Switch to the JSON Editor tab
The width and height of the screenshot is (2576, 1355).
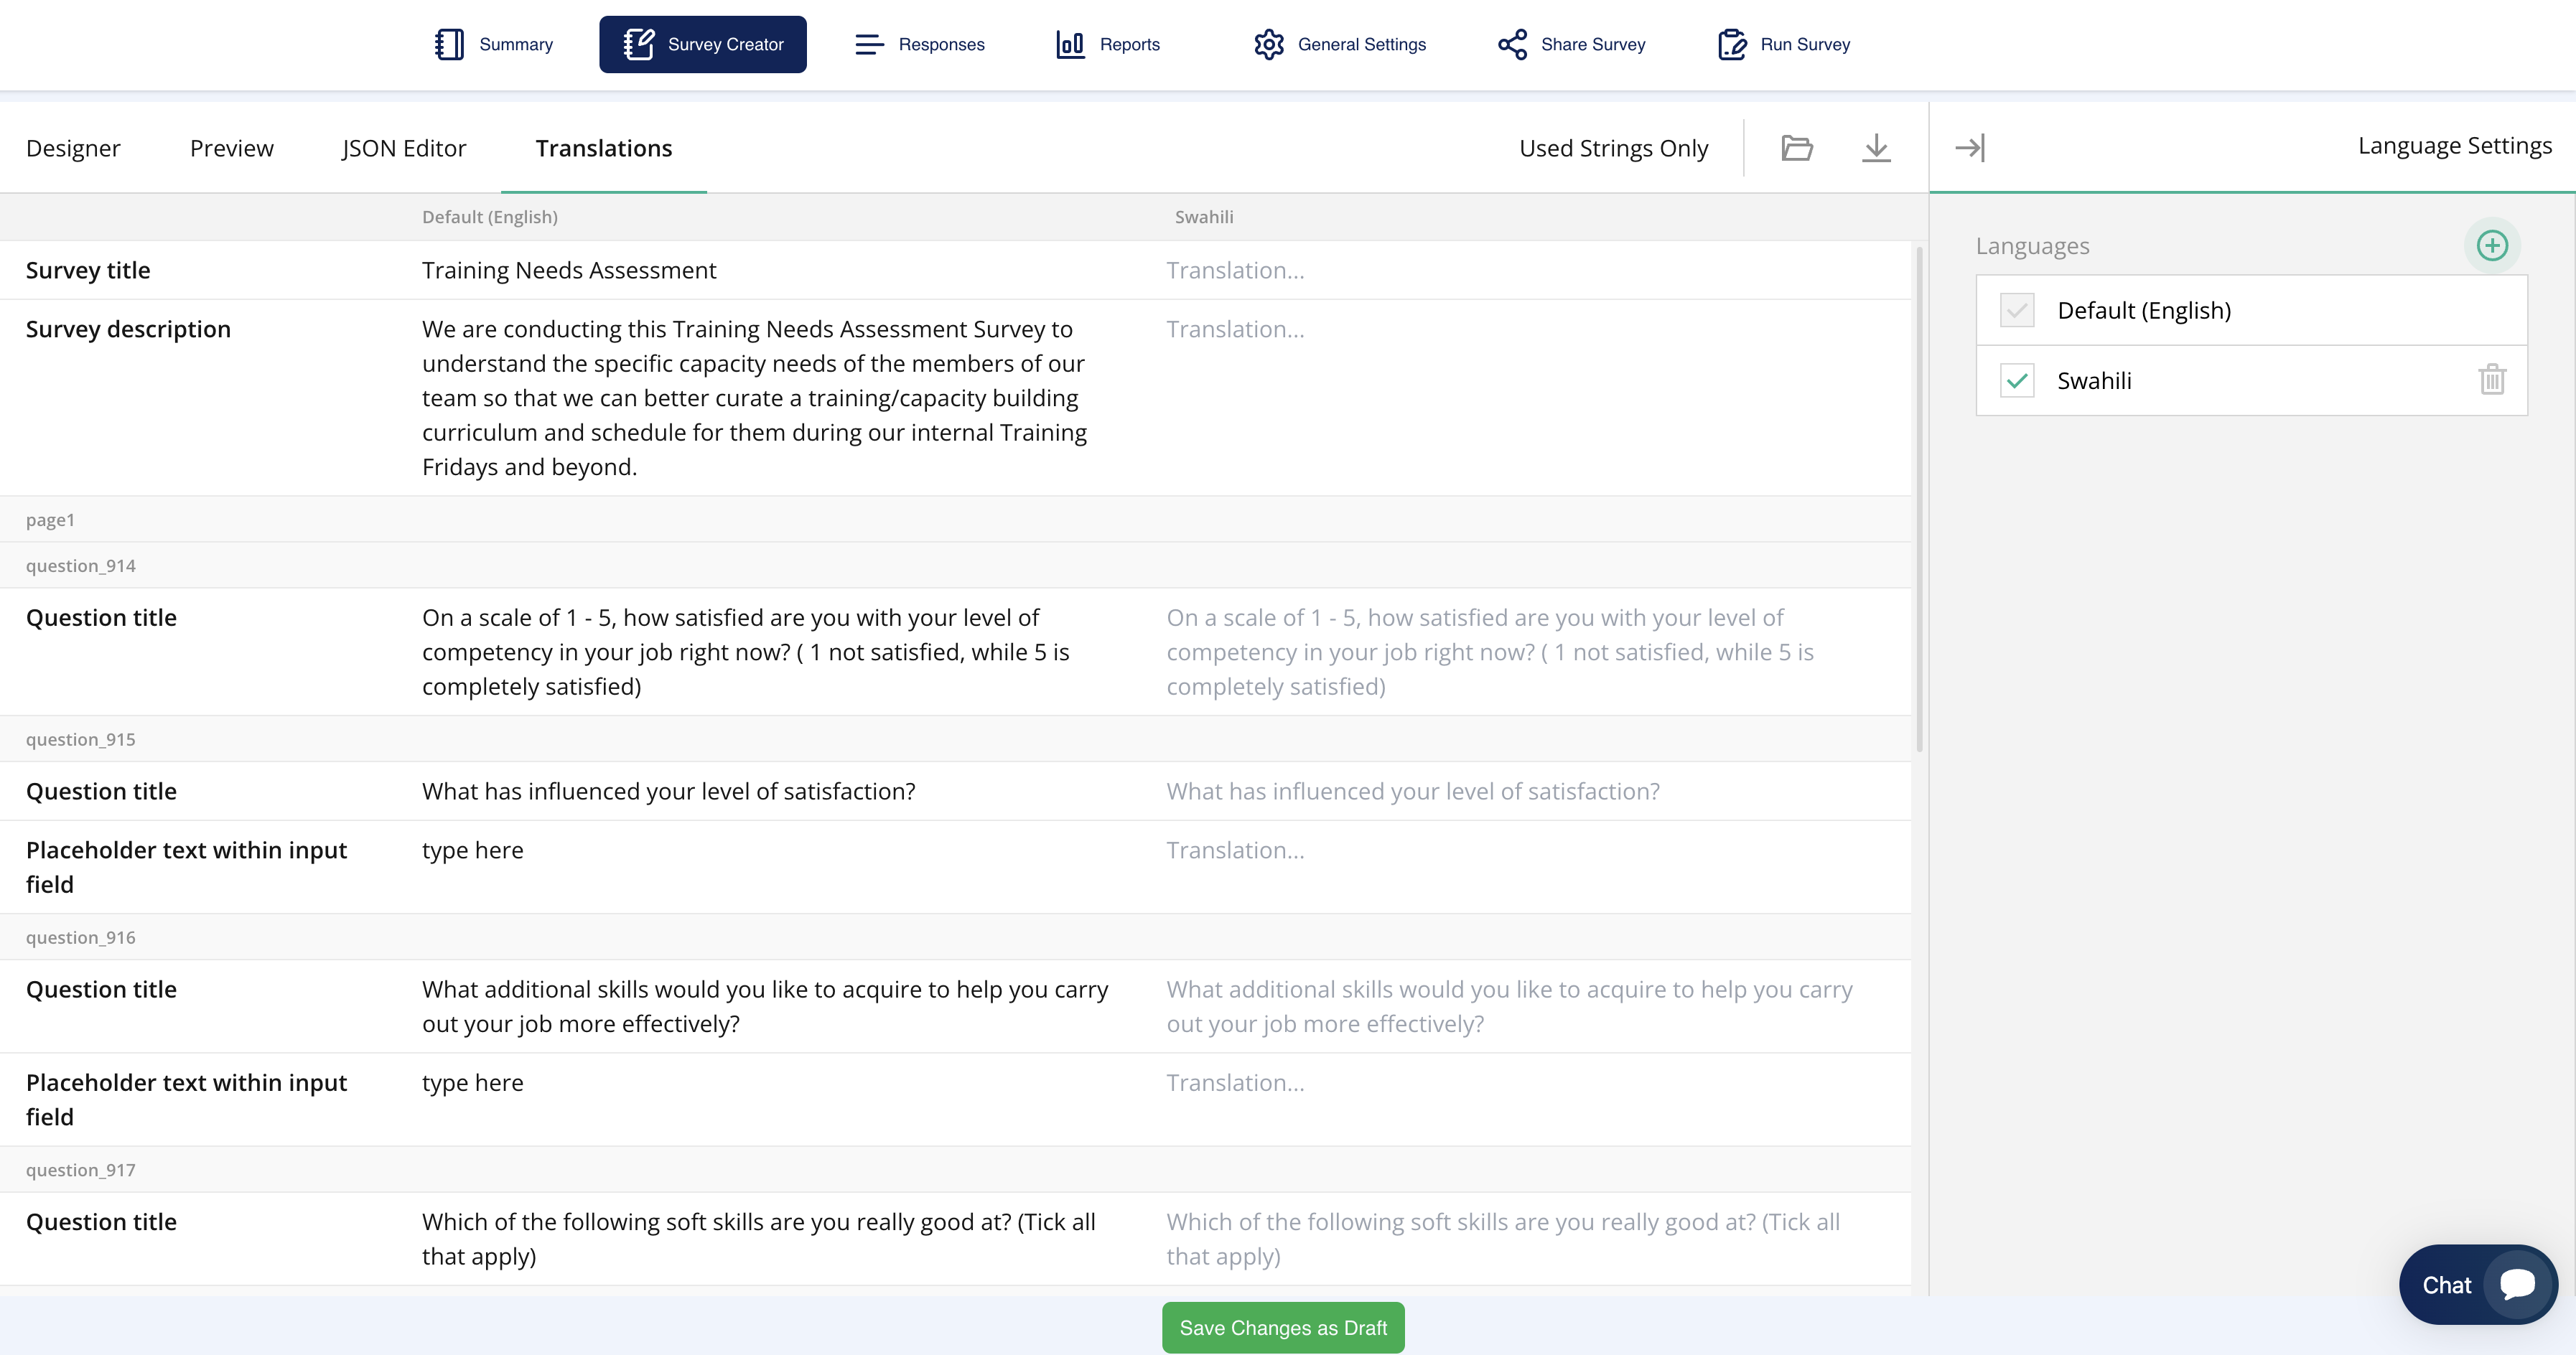pos(402,146)
